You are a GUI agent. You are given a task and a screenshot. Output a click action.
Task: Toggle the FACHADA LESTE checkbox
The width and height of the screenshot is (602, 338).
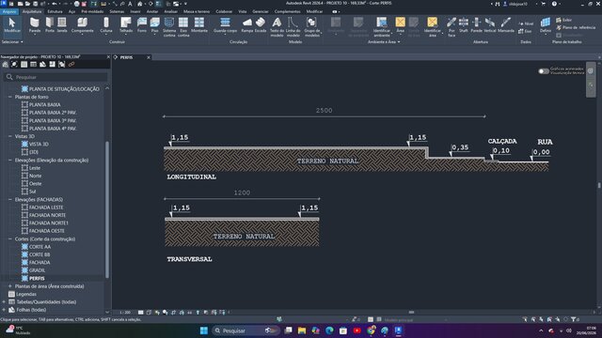24,207
